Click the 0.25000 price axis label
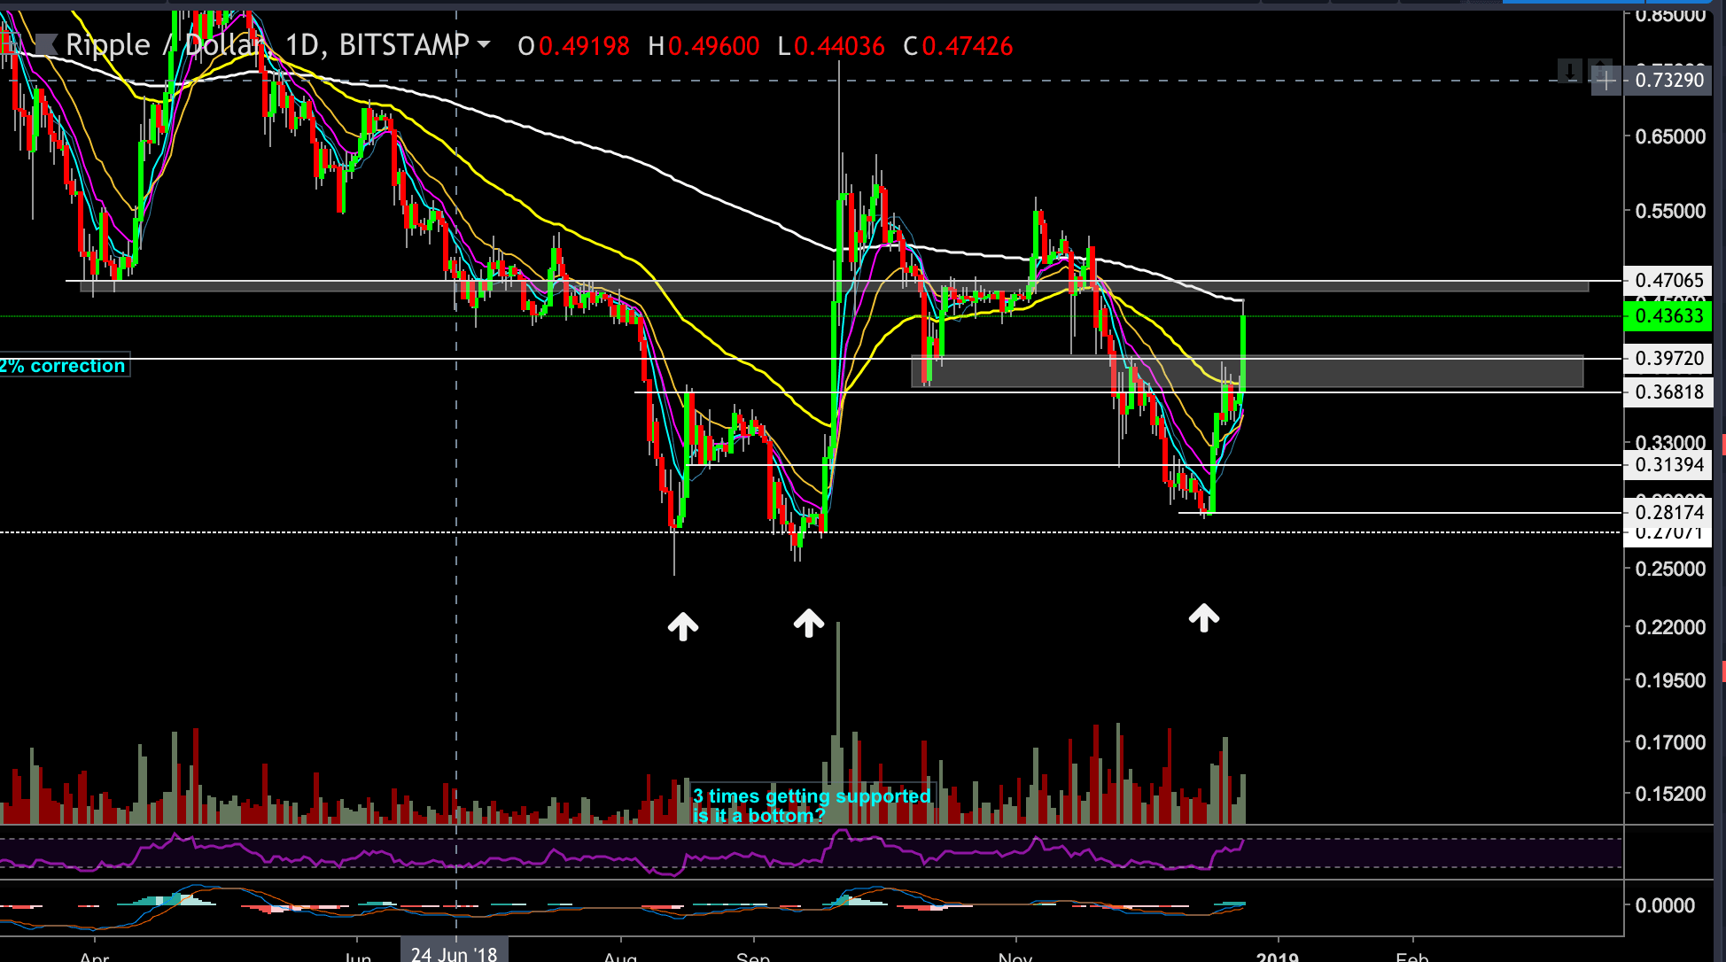Viewport: 1726px width, 962px height. (x=1670, y=569)
